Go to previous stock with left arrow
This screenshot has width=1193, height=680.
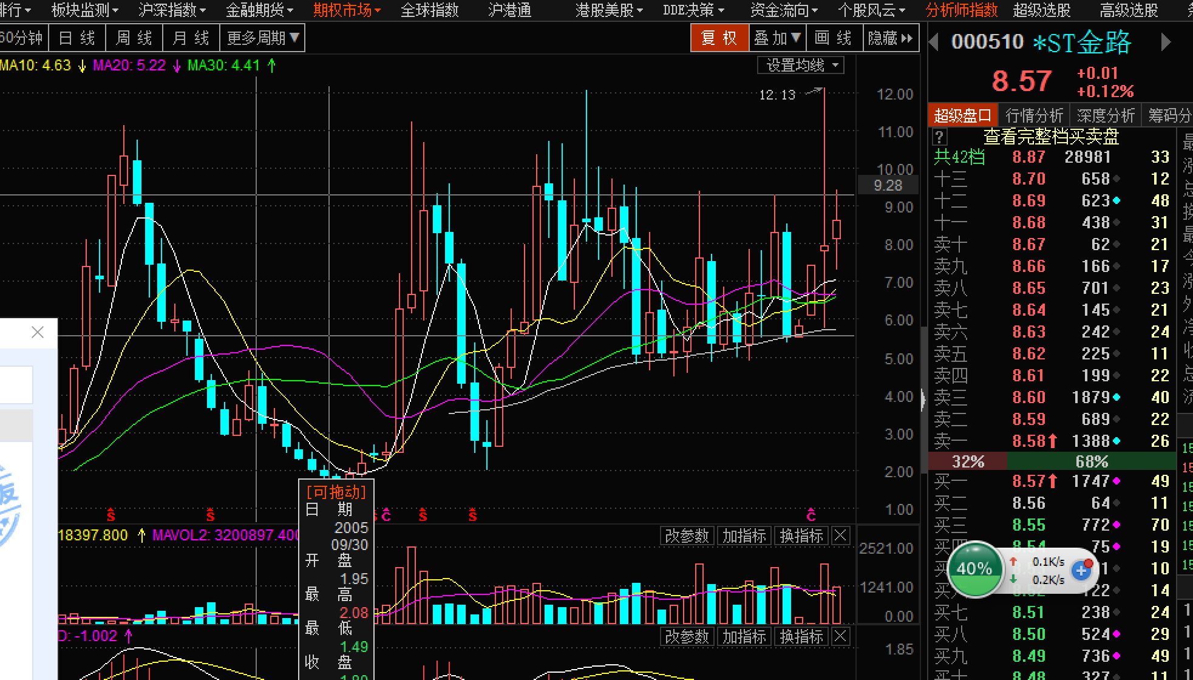tap(934, 42)
